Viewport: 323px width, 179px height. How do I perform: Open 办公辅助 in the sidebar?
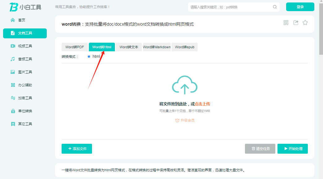point(25,85)
